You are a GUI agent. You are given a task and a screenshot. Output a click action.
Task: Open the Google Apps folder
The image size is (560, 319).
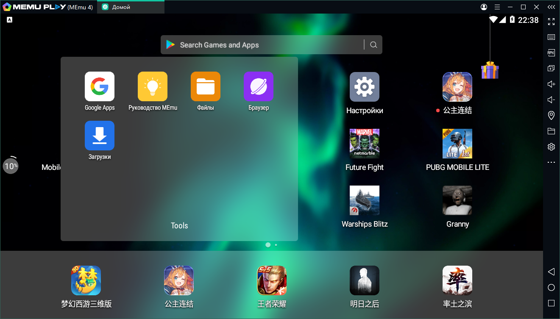(x=100, y=86)
